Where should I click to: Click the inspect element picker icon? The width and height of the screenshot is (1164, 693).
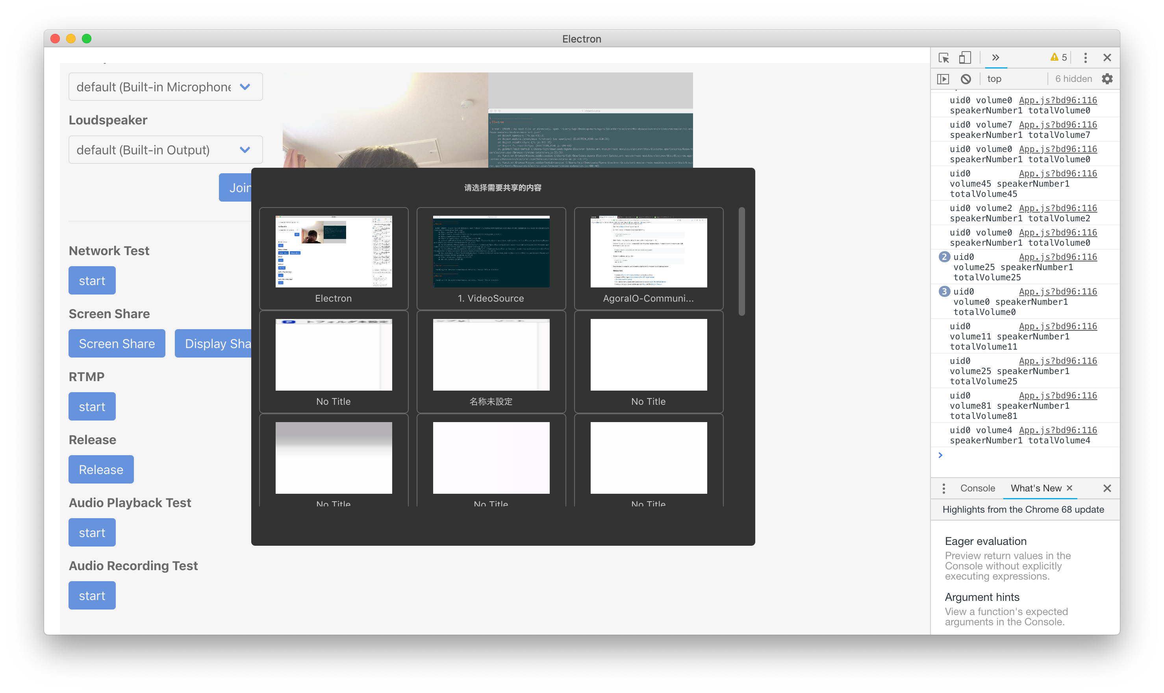coord(943,58)
